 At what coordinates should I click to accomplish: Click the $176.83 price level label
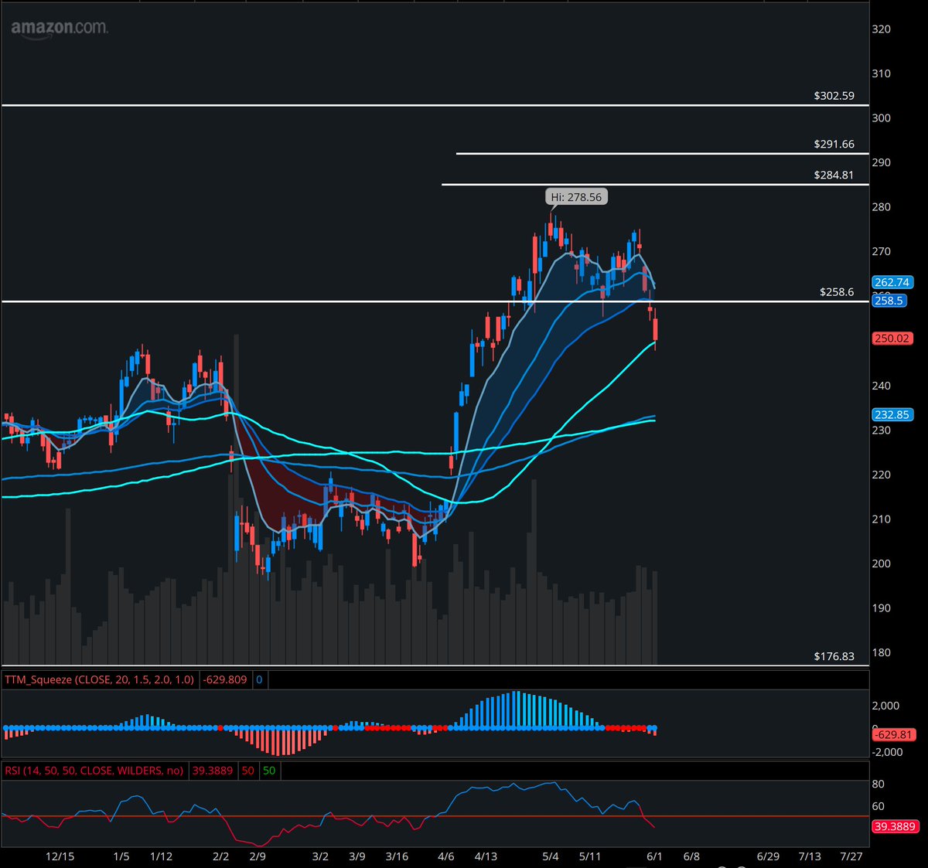point(834,656)
